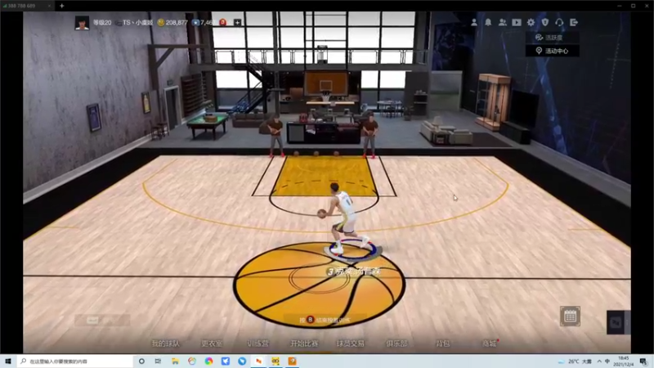Open Cortana circle on the taskbar
This screenshot has height=368, width=654.
[x=141, y=361]
